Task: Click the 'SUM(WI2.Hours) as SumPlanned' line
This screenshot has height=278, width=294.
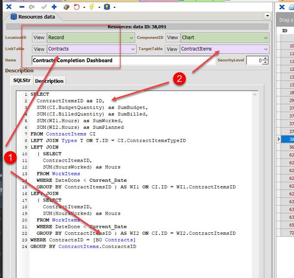Action: point(80,127)
